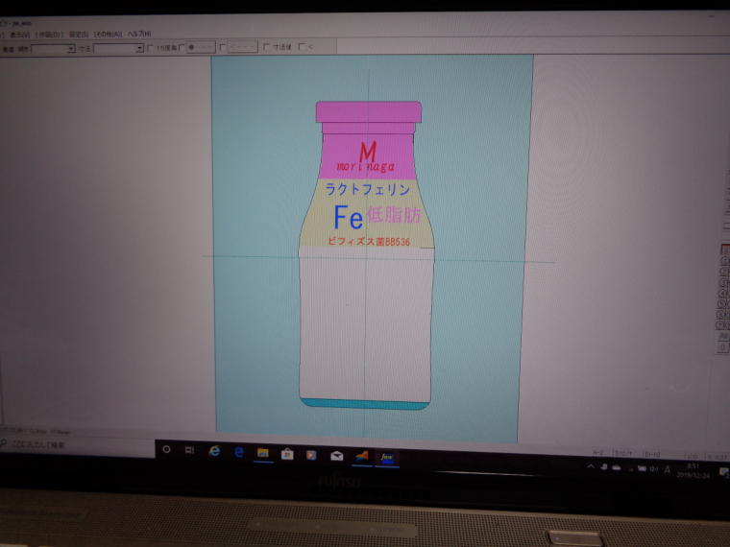Launch Internet Explorer from taskbar

[x=214, y=451]
